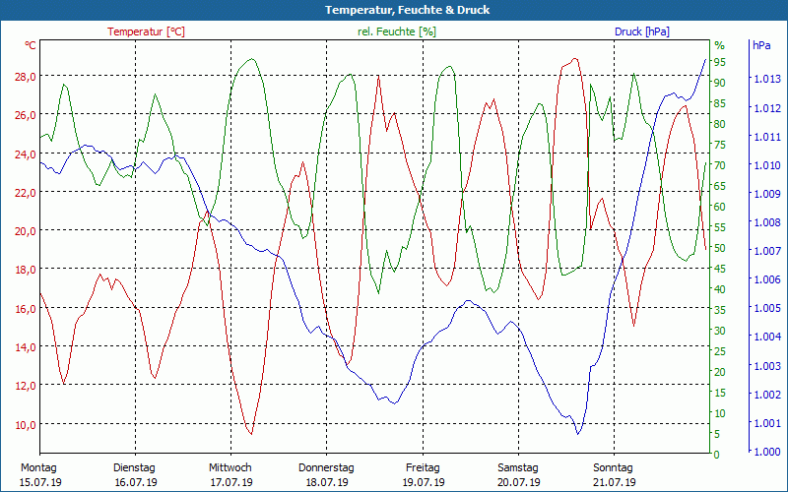The width and height of the screenshot is (788, 492).
Task: Select the red "Temperatur [°C]" legend label
Action: point(146,31)
